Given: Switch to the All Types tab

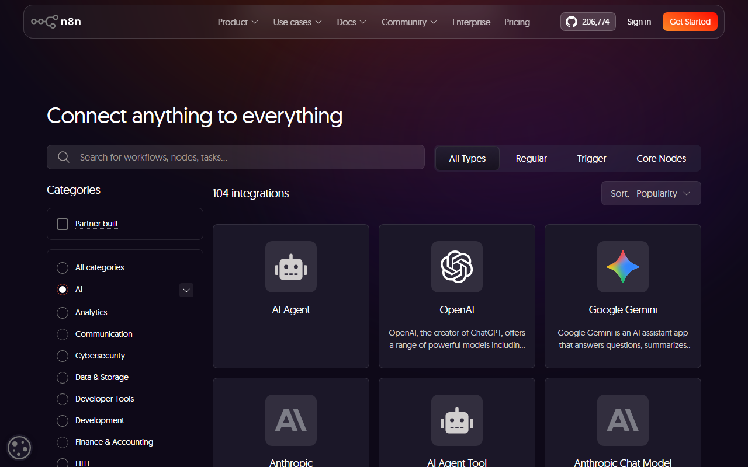Looking at the screenshot, I should point(467,158).
